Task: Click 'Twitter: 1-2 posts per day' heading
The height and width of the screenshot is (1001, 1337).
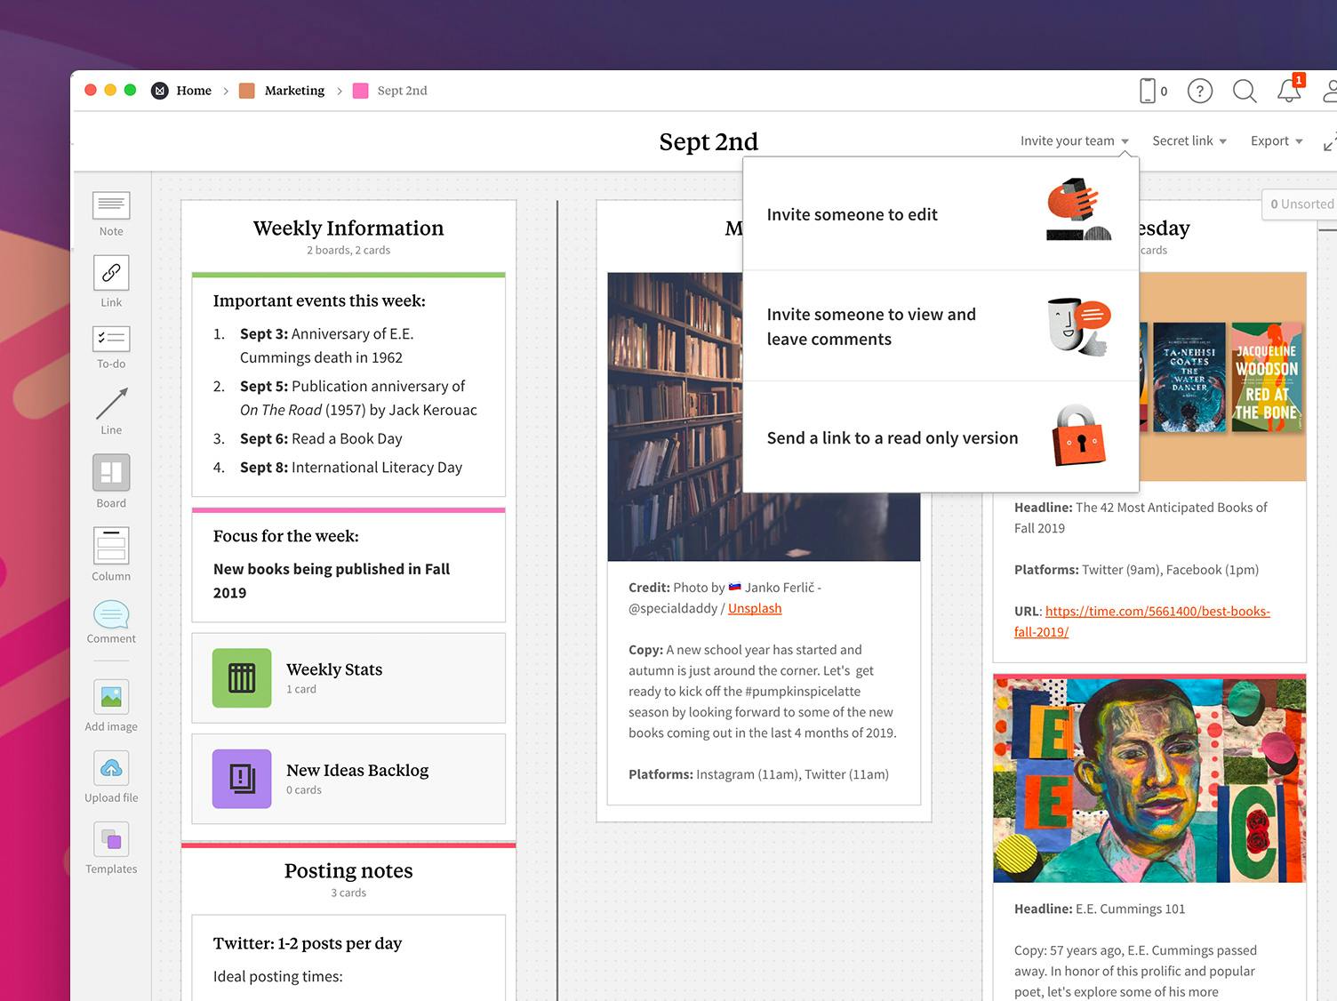Action: pyautogui.click(x=308, y=943)
